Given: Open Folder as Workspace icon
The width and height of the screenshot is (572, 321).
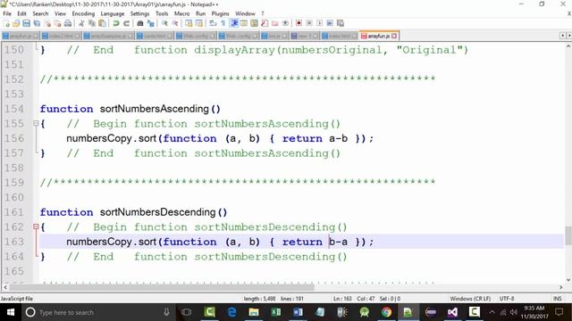Looking at the screenshot, I should click(275, 23).
